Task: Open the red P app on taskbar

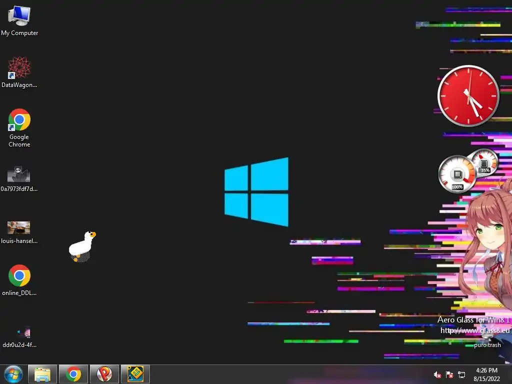Action: [x=104, y=374]
